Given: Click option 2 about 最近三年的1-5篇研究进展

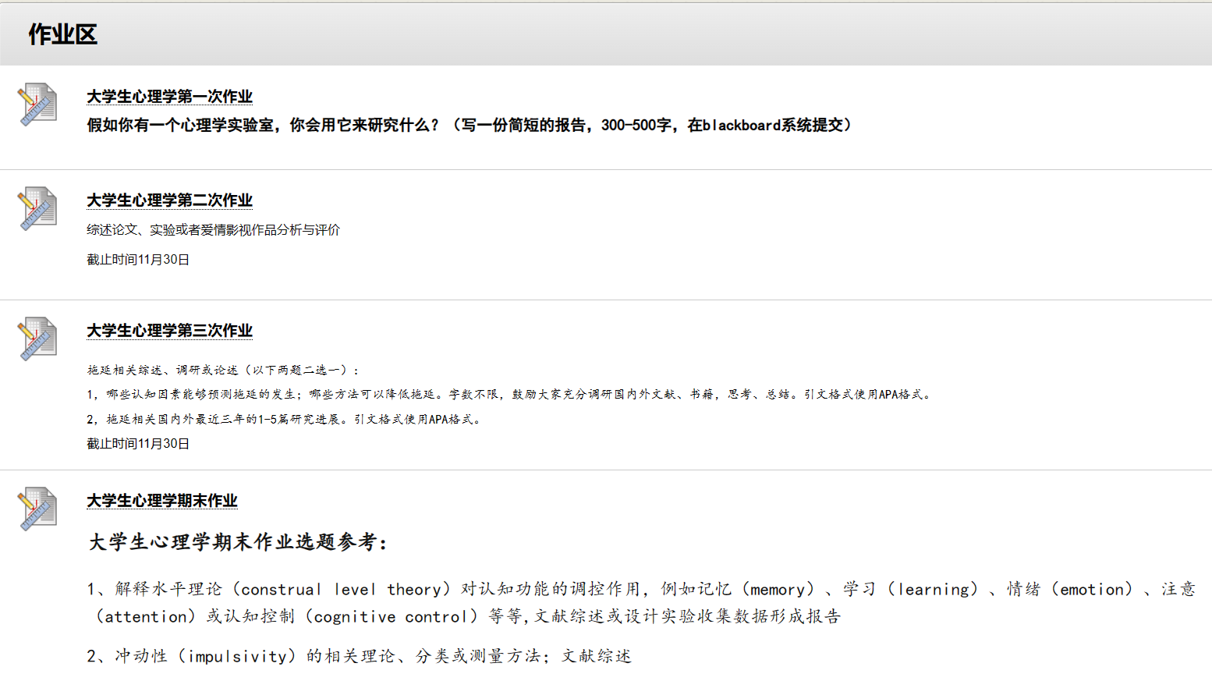Looking at the screenshot, I should (x=285, y=420).
